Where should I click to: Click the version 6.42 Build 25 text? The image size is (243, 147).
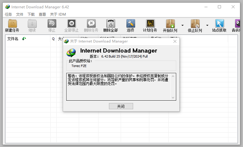pos(124,56)
